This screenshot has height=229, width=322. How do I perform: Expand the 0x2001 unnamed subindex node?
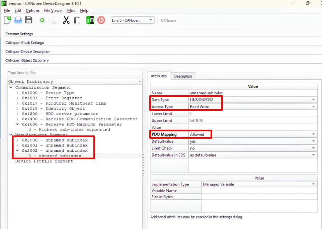(17, 145)
